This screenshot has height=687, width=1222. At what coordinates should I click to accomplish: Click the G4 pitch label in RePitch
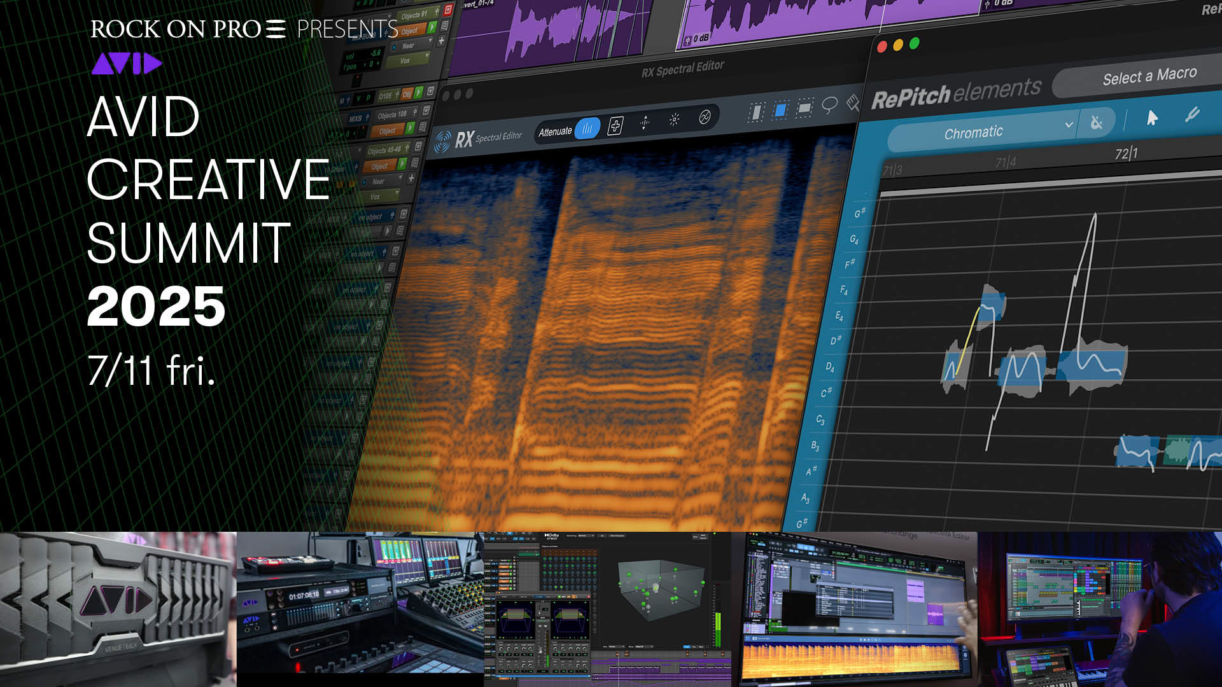[854, 239]
